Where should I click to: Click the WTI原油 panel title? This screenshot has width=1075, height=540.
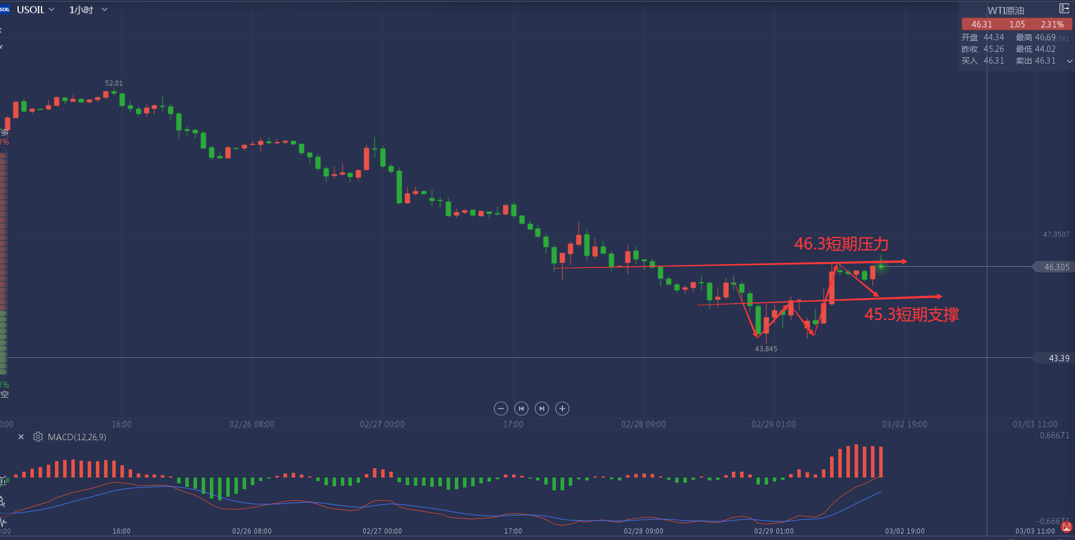pyautogui.click(x=1006, y=11)
